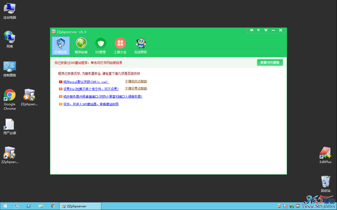The image size is (337, 210).
Task: Open Server Manager from the taskbar
Action: (16, 206)
